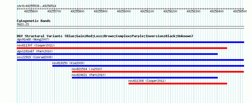This screenshot has height=103, width=252.
Task: Select the dgv91n68 (Wong2007) label
Action: [33, 39]
